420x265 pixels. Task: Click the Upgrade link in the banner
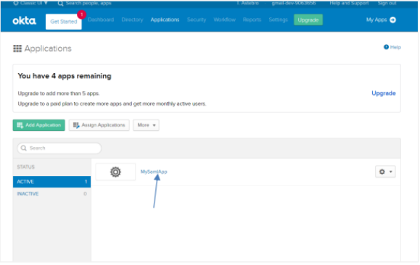(383, 93)
